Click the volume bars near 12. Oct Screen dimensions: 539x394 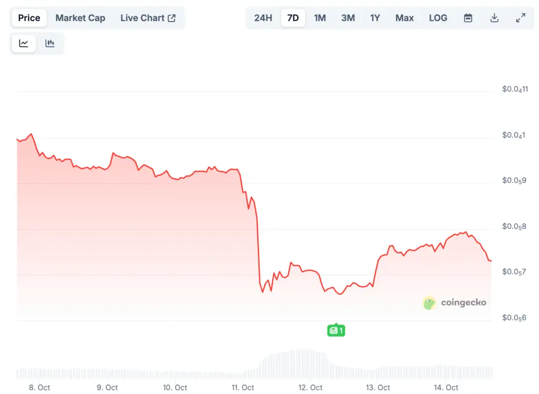point(304,364)
